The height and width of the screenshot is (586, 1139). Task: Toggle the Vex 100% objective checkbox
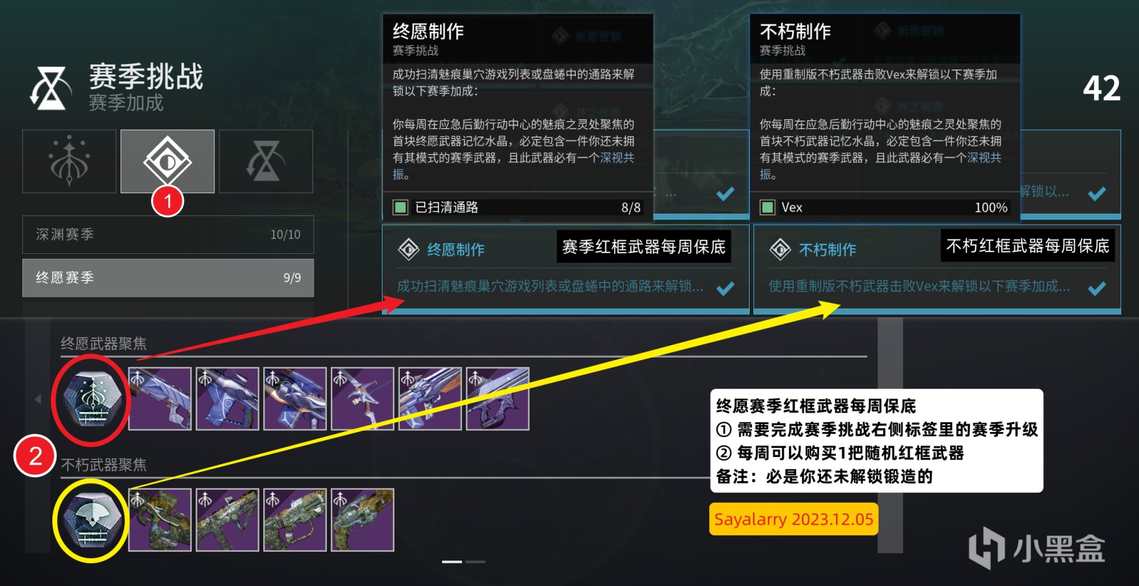(768, 207)
